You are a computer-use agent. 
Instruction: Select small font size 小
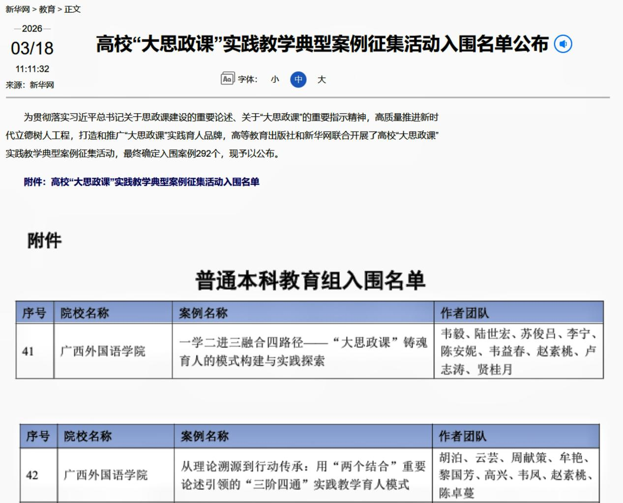point(275,79)
